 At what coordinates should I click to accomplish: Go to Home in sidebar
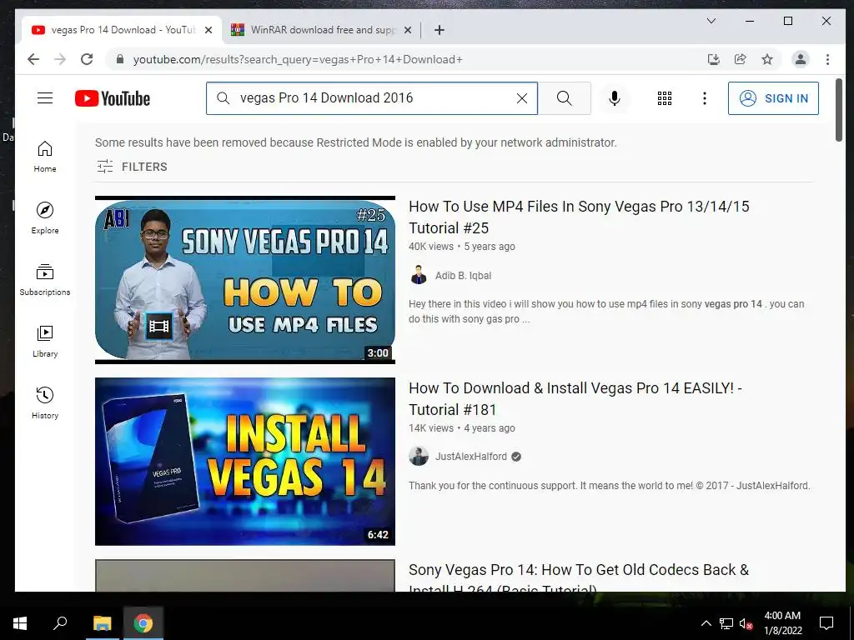click(x=45, y=157)
